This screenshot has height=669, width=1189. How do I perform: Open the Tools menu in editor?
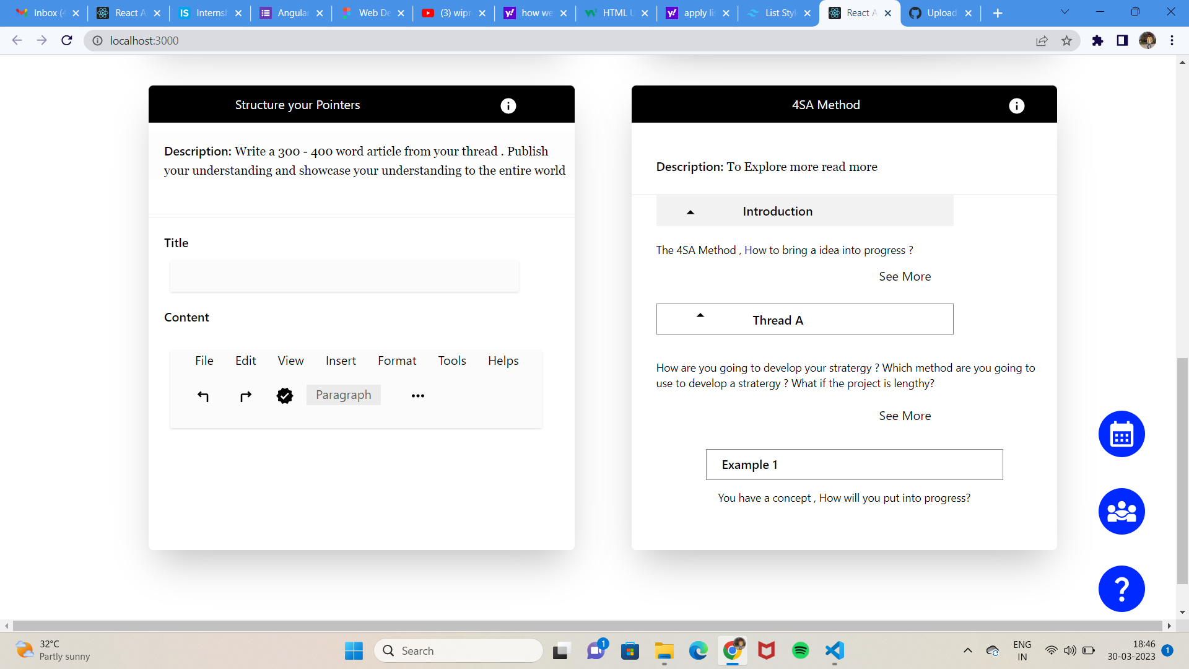point(452,361)
